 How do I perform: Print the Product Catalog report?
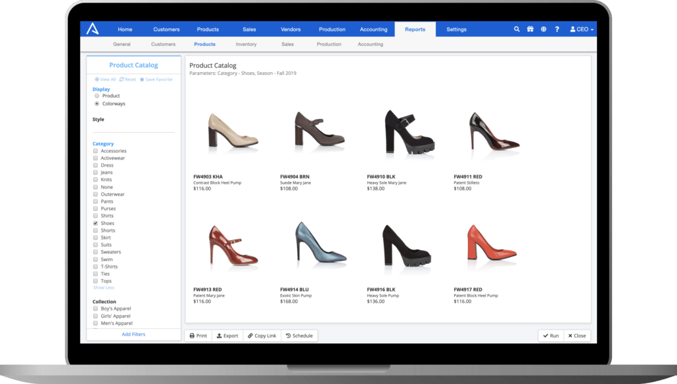click(x=198, y=335)
